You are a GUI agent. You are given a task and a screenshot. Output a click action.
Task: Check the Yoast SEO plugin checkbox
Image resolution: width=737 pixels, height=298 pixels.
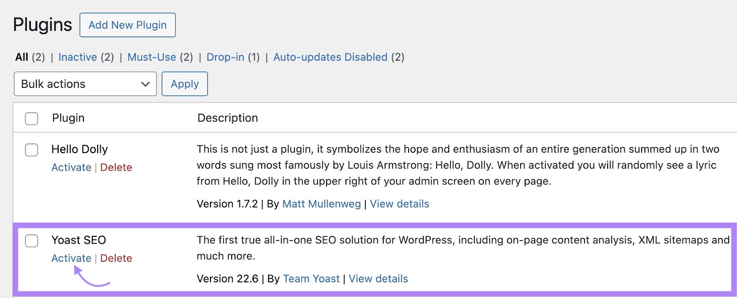pyautogui.click(x=31, y=240)
